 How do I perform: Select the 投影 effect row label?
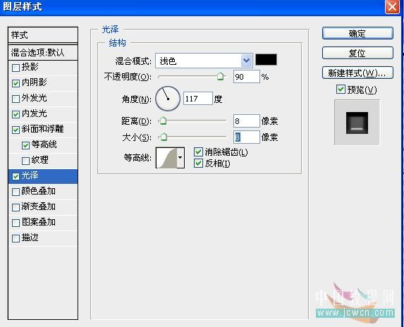tap(30, 67)
